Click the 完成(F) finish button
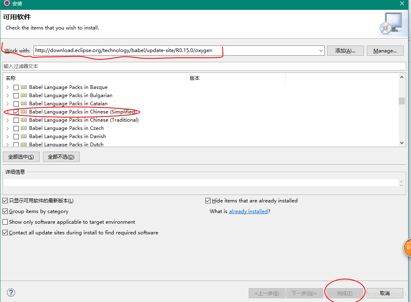Image resolution: width=411 pixels, height=302 pixels. 345,293
